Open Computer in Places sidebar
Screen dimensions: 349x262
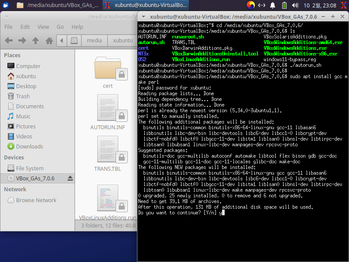coord(38,66)
